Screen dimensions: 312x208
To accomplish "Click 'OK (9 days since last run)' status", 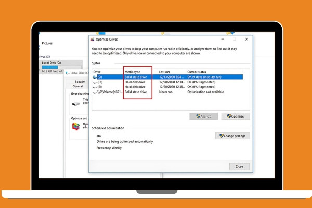I will click(x=204, y=77).
